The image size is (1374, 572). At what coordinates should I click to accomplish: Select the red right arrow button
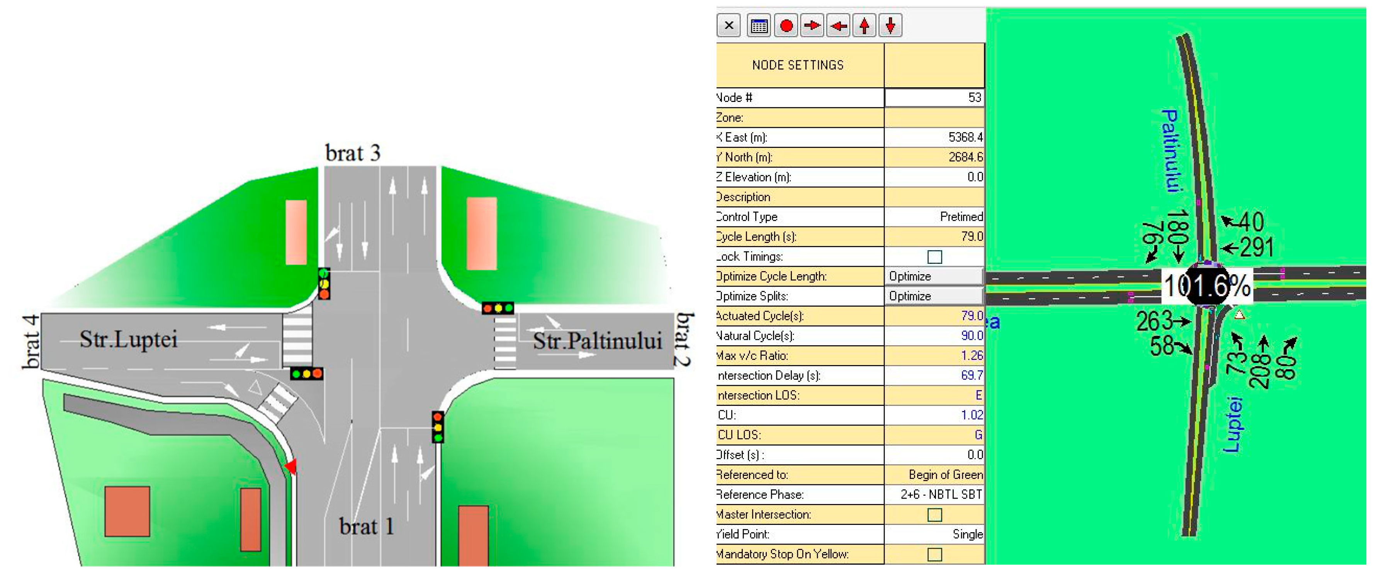click(812, 25)
